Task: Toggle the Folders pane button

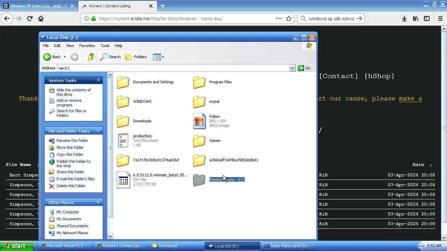Action: [136, 57]
